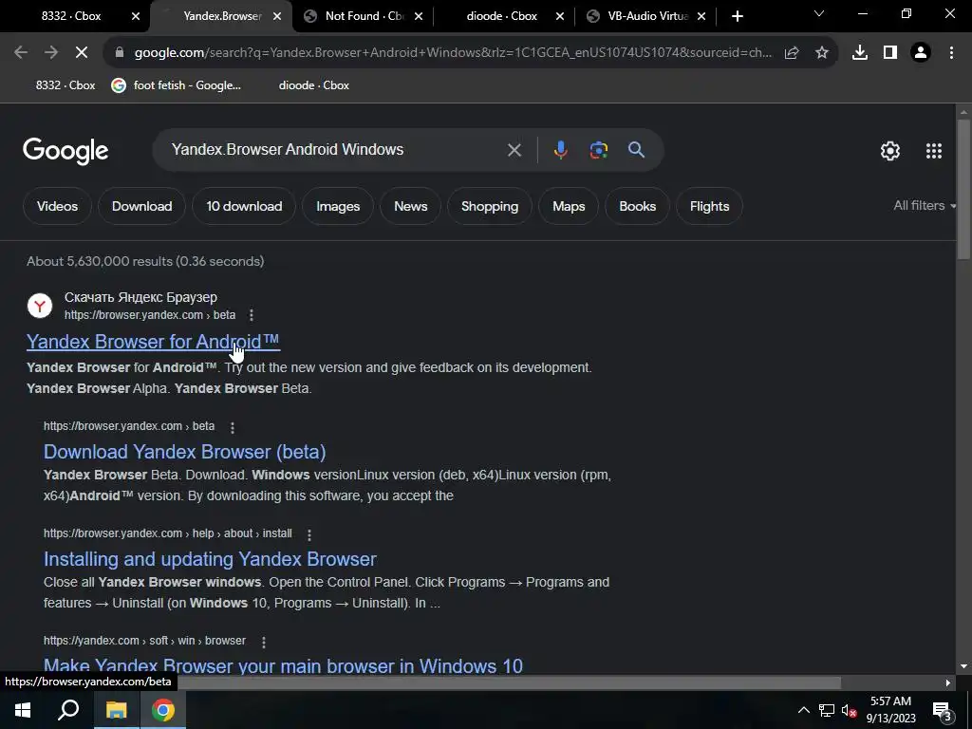
Task: Share this page via address bar icon
Action: coord(792,53)
